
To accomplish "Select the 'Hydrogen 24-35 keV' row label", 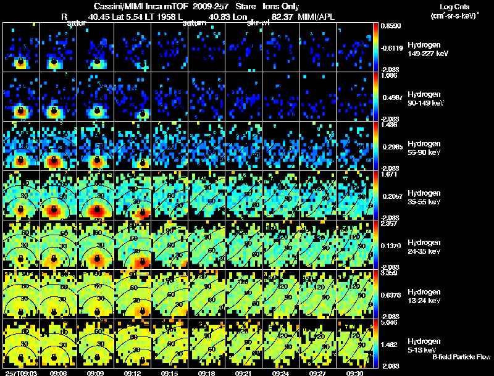I will coord(424,247).
